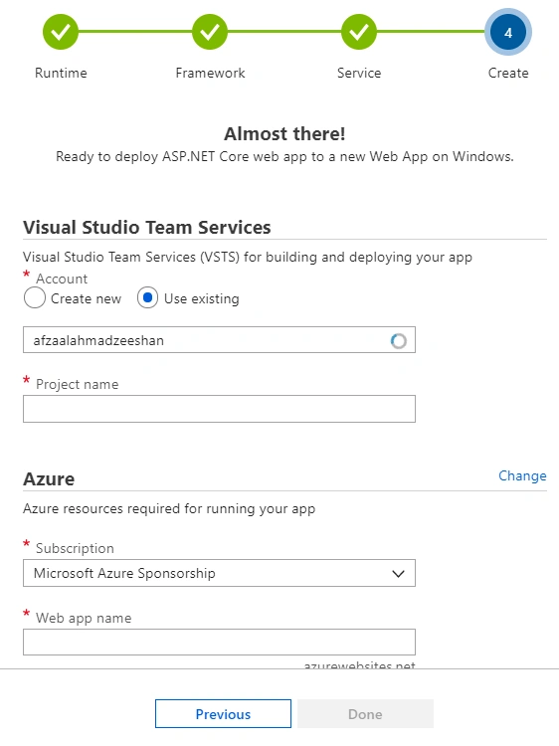Viewport: 559px width, 746px height.
Task: Click the Service step checkmark icon
Action: pos(359,32)
